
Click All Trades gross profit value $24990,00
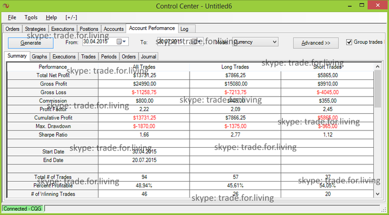[x=144, y=84]
